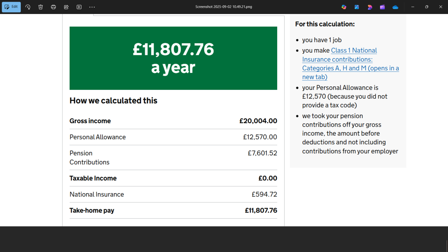Image resolution: width=448 pixels, height=252 pixels.
Task: Launch the Designer app icon
Action: pyautogui.click(x=357, y=7)
